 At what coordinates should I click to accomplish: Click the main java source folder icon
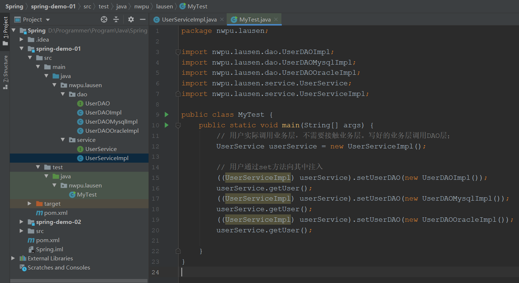click(x=56, y=76)
